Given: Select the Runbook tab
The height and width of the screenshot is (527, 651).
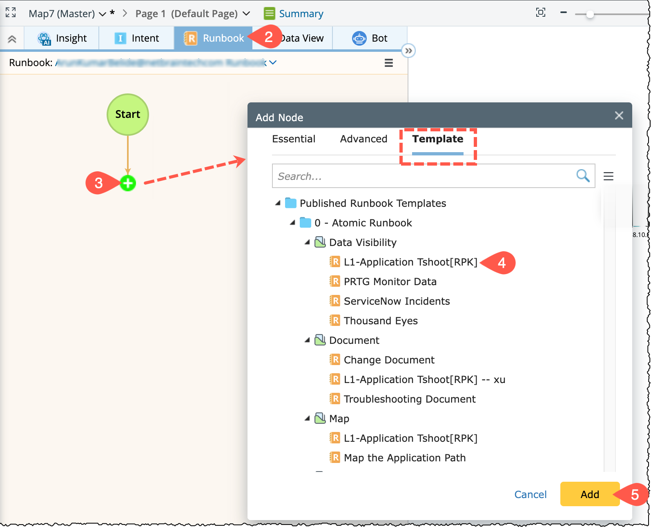Looking at the screenshot, I should click(x=213, y=38).
